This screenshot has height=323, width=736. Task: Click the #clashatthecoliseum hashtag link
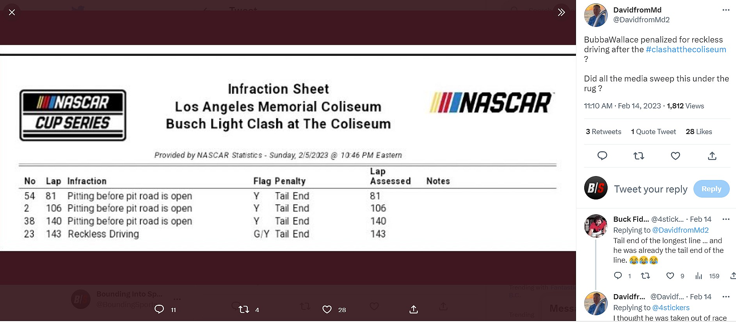(686, 49)
